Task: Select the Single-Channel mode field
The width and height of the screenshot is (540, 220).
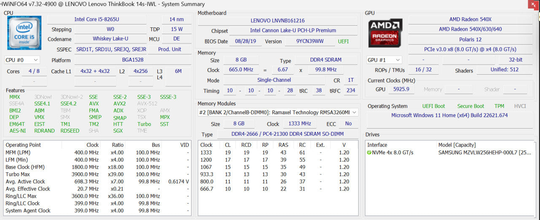Action: 274,80
